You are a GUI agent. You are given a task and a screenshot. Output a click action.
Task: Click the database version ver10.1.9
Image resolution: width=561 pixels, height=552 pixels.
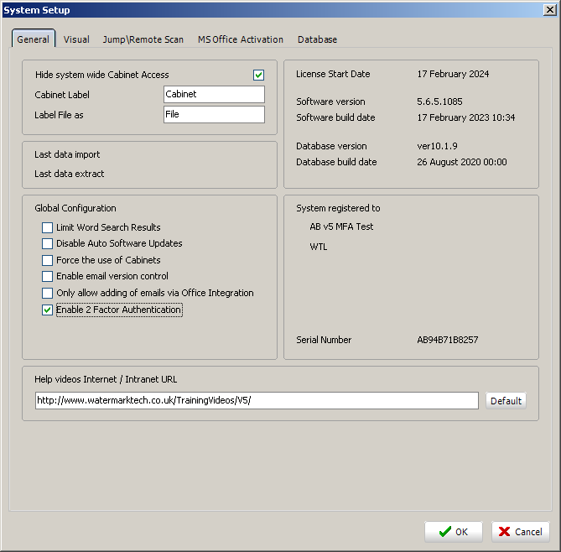pyautogui.click(x=437, y=146)
